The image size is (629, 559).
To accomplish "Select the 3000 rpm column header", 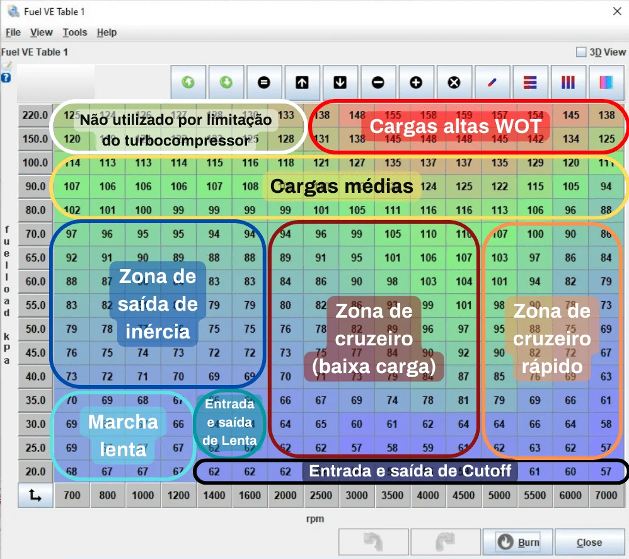I will [x=357, y=495].
